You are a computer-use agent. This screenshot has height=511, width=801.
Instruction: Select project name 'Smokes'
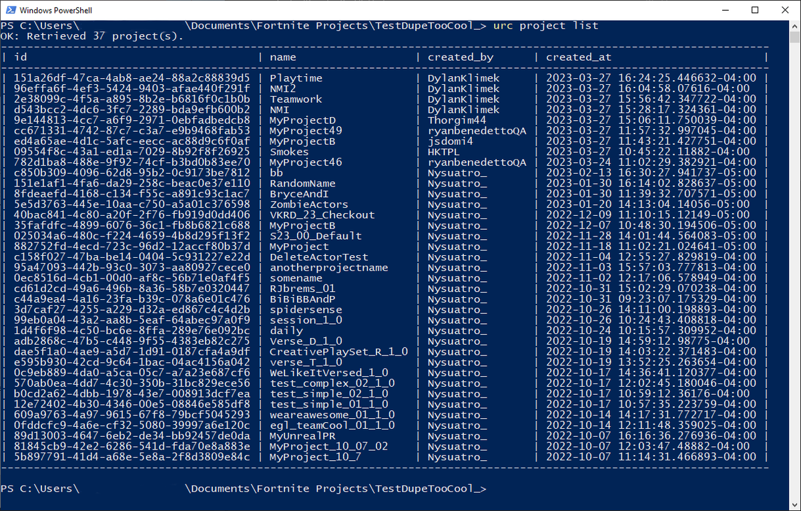(x=290, y=152)
